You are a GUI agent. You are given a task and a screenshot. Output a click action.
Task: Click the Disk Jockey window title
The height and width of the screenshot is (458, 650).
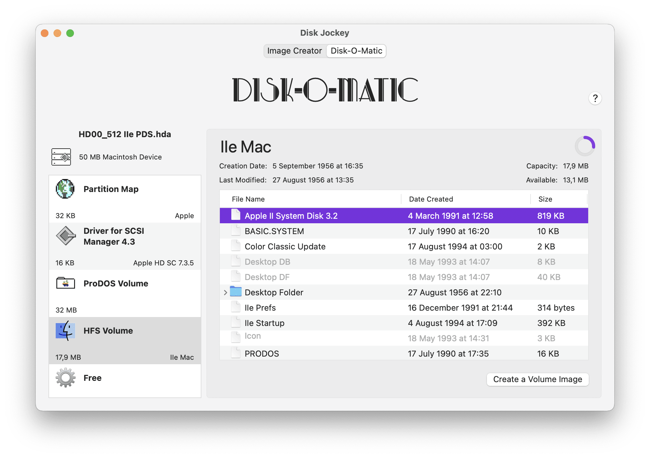(x=325, y=33)
